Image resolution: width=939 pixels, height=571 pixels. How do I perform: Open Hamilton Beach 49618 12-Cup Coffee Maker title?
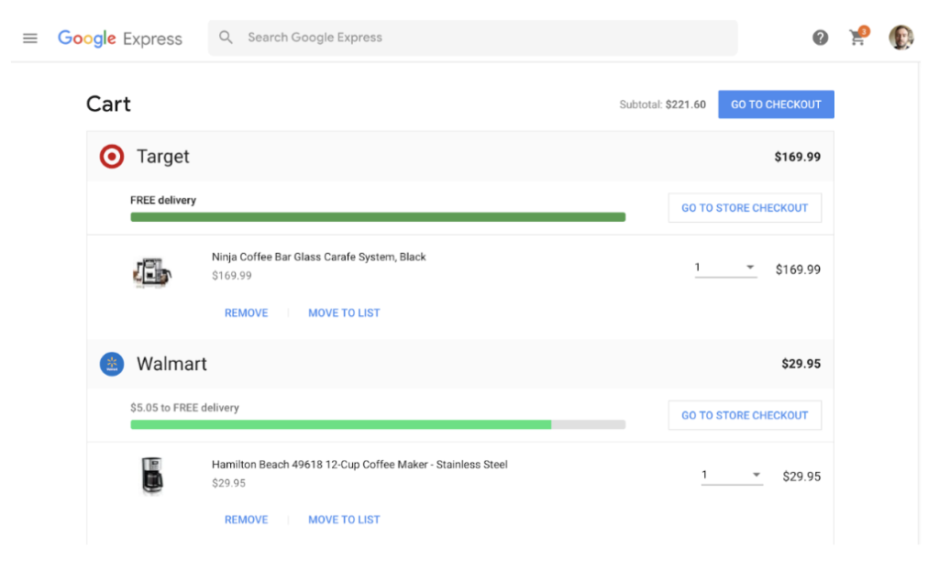[359, 465]
